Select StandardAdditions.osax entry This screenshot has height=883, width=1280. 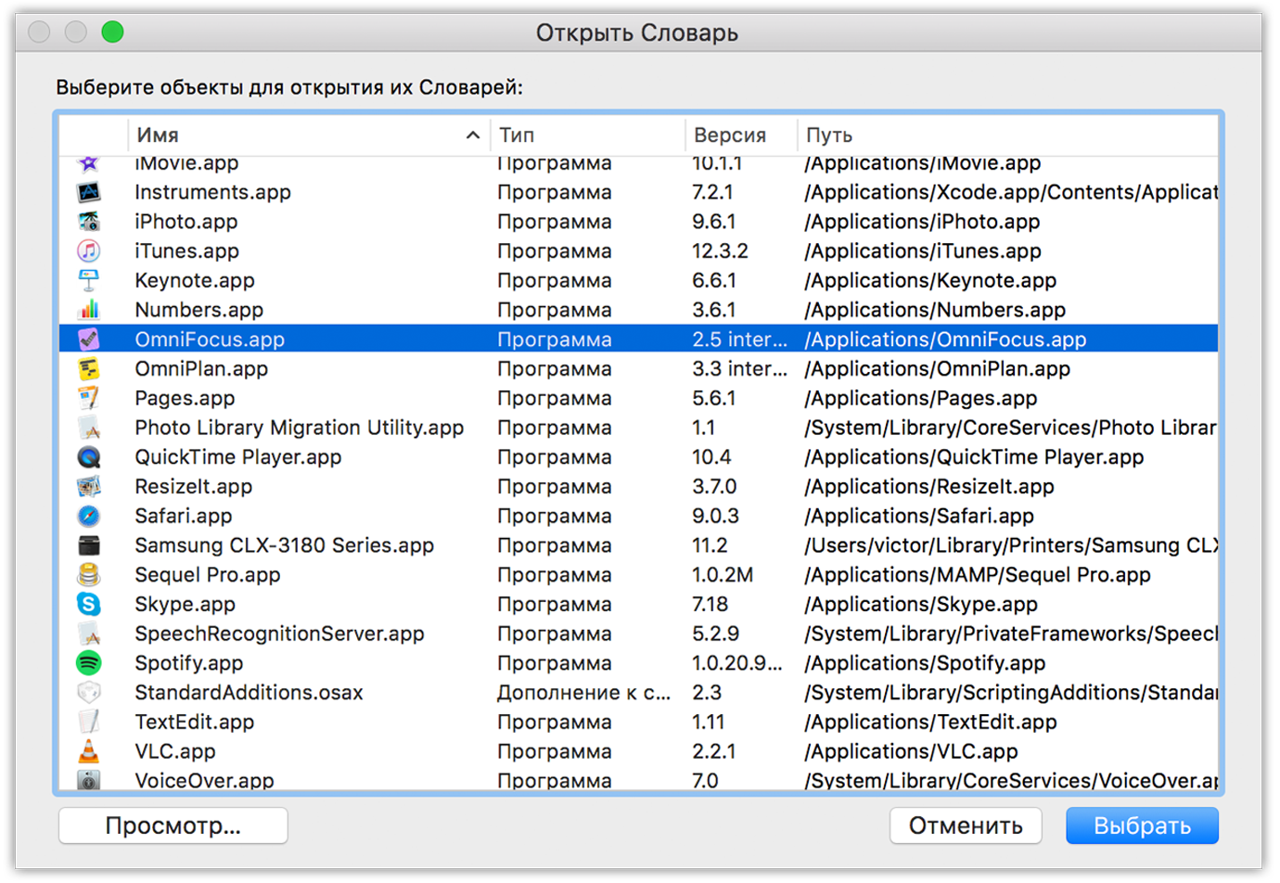249,693
